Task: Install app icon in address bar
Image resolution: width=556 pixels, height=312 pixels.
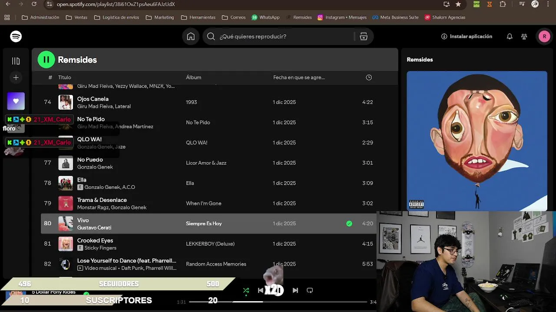Action: point(447,4)
